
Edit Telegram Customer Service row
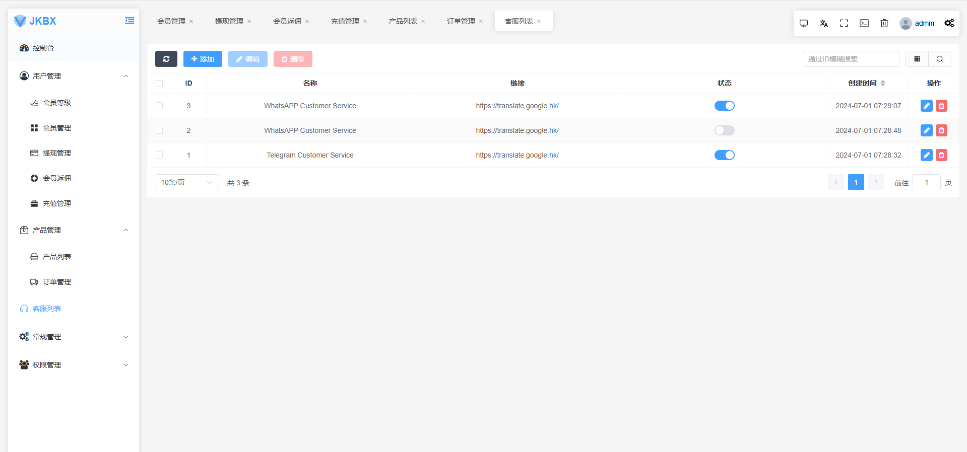(x=927, y=155)
